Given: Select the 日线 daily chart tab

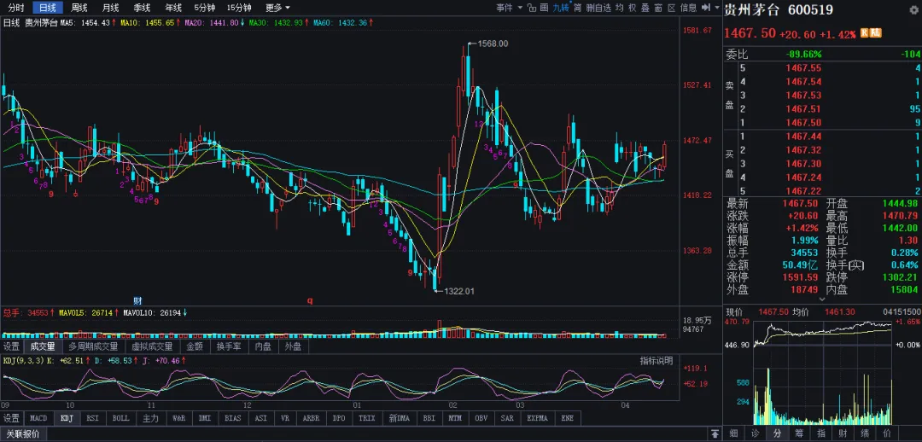Looking at the screenshot, I should point(48,8).
